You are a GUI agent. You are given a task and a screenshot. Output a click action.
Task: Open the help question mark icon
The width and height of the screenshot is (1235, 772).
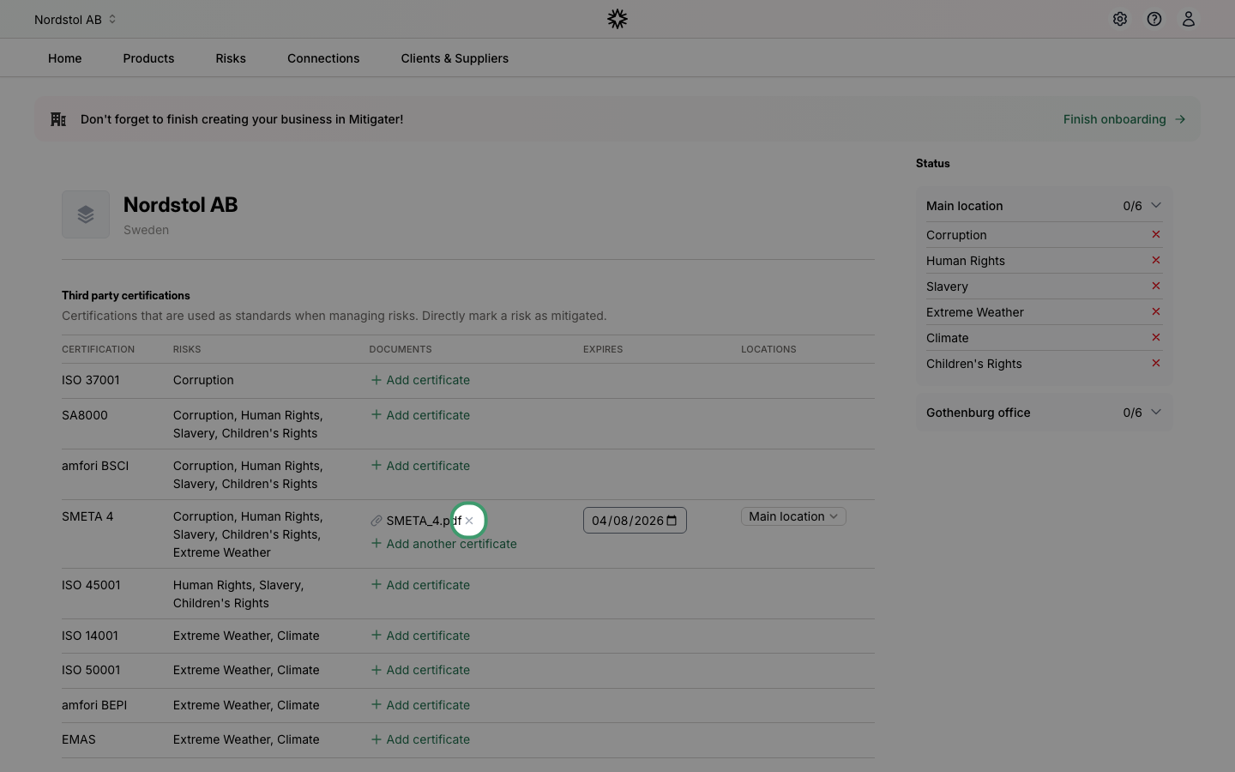click(1154, 19)
